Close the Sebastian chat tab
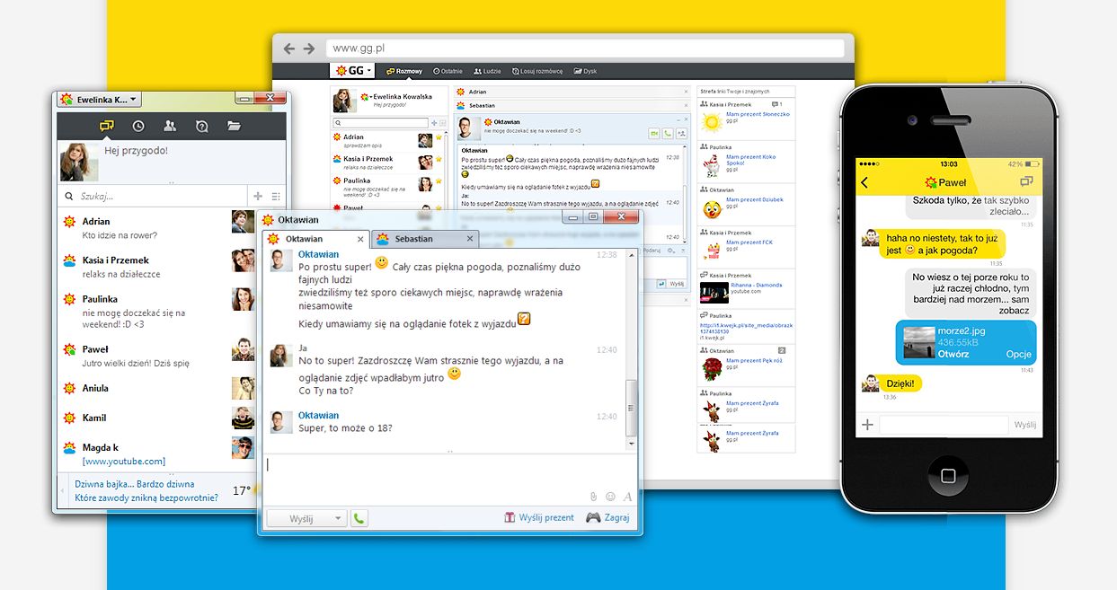This screenshot has height=590, width=1117. point(469,239)
